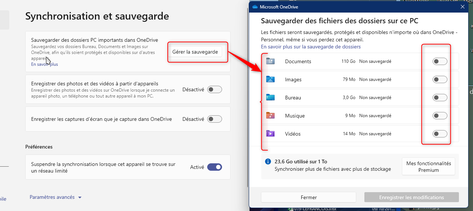
Task: Turn on backup for Images folder
Action: [x=440, y=79]
